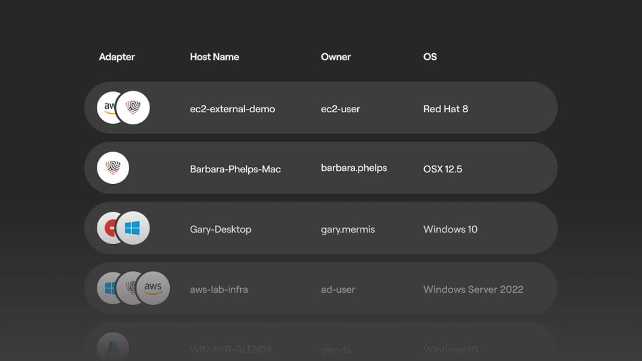Click the fingerprint icon beside Barbara-Phelps-Mac
This screenshot has width=642, height=361.
tap(113, 168)
